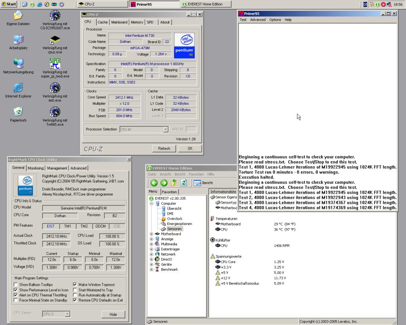Click the Pentium logo in RightMark utility
The image size is (406, 325).
(x=25, y=185)
